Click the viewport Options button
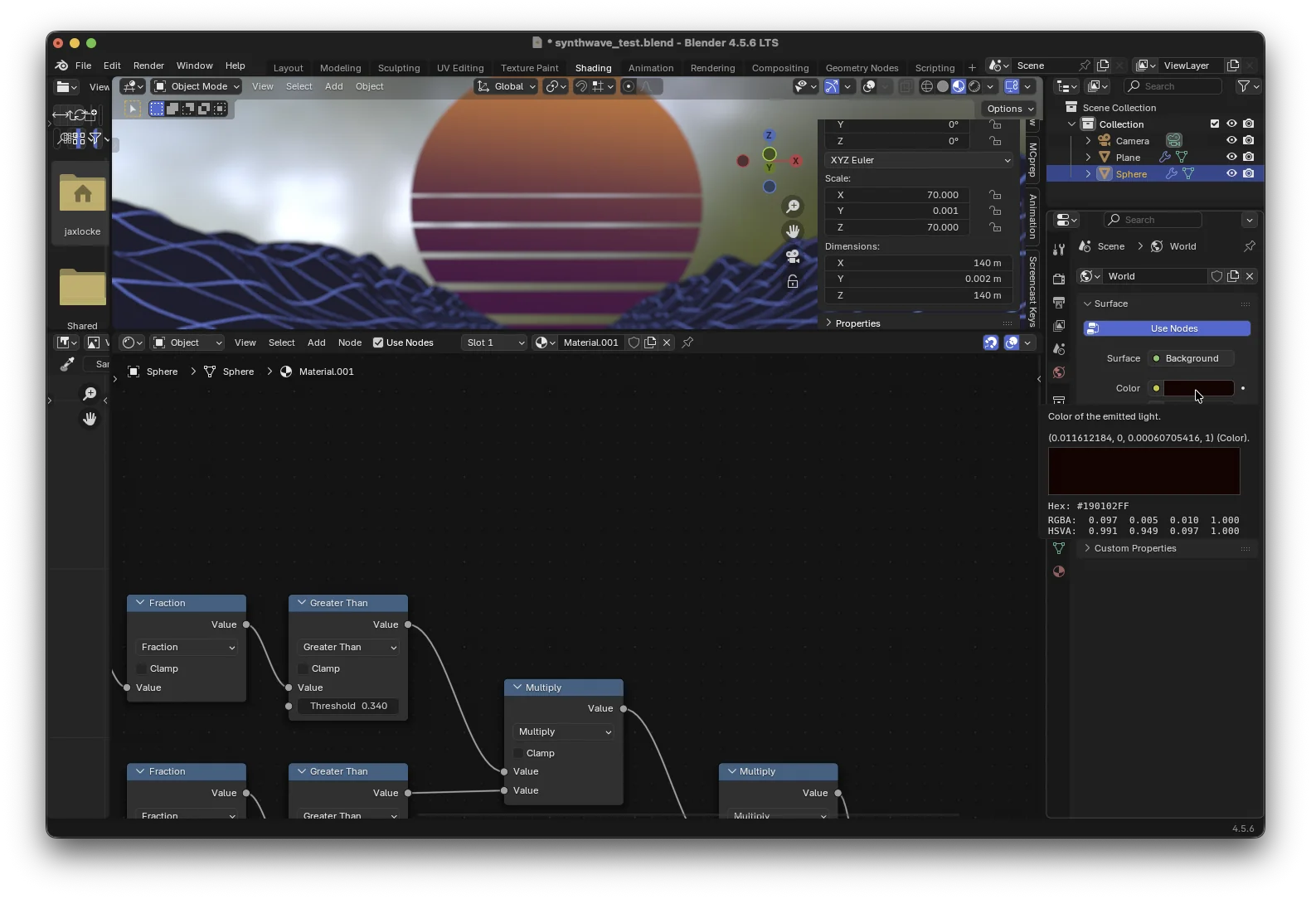Screen dimensions: 1311x899 1009,109
